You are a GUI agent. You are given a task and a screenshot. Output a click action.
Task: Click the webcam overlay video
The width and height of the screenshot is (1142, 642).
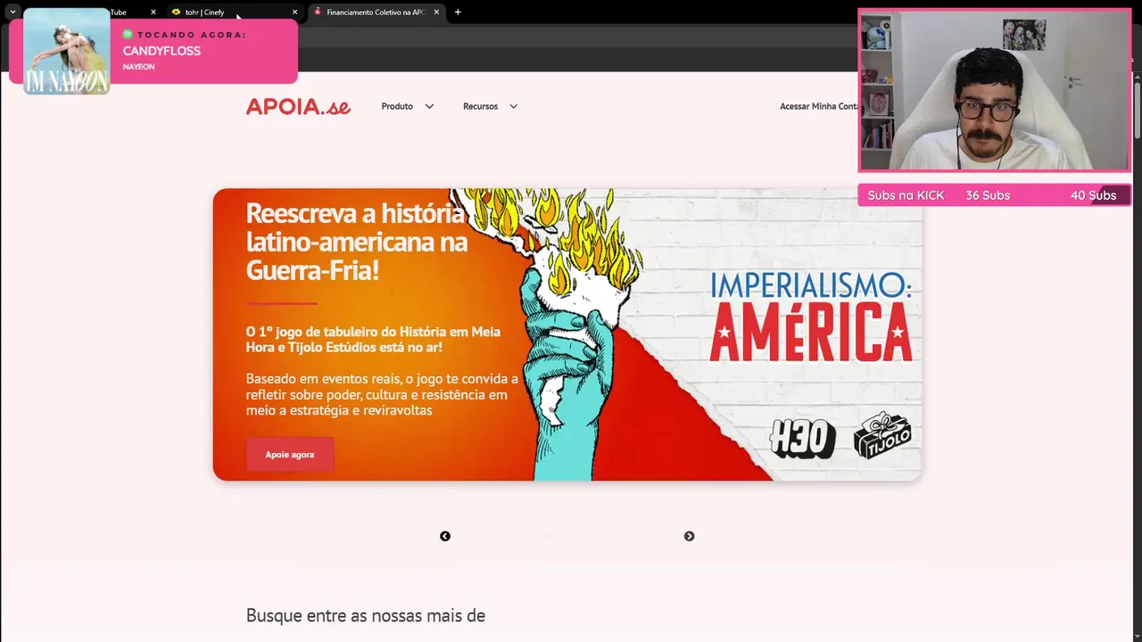(x=994, y=90)
